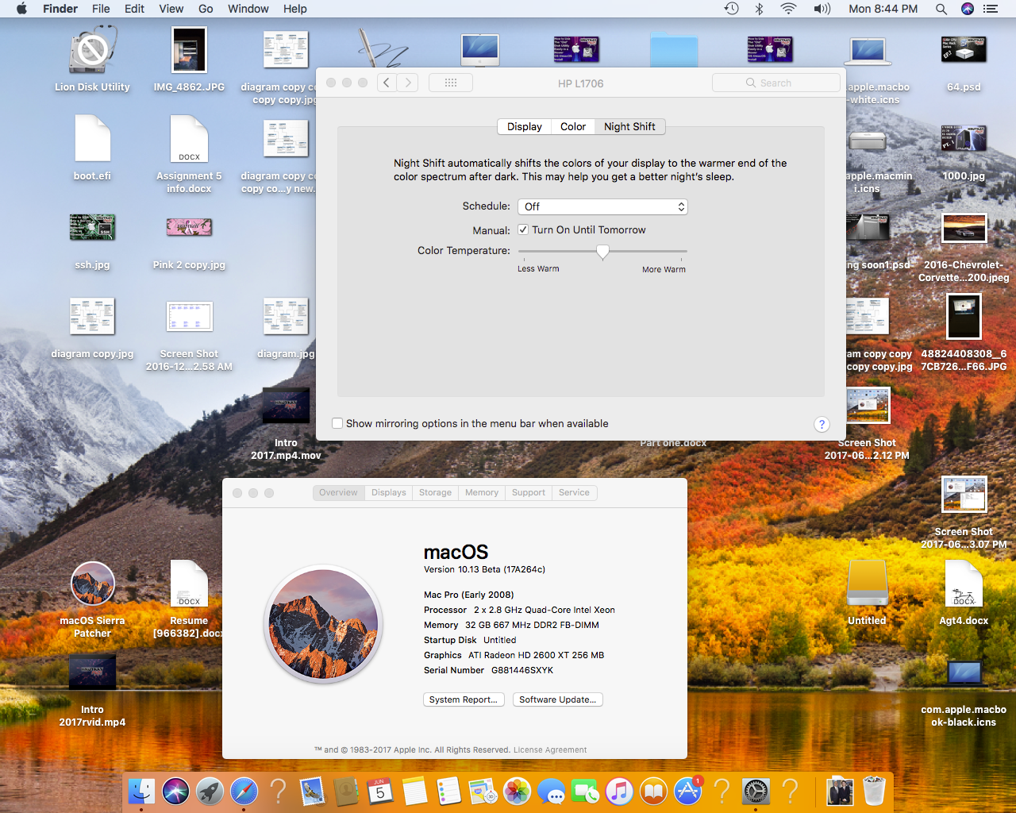
Task: Open Finder from the Dock
Action: [141, 792]
